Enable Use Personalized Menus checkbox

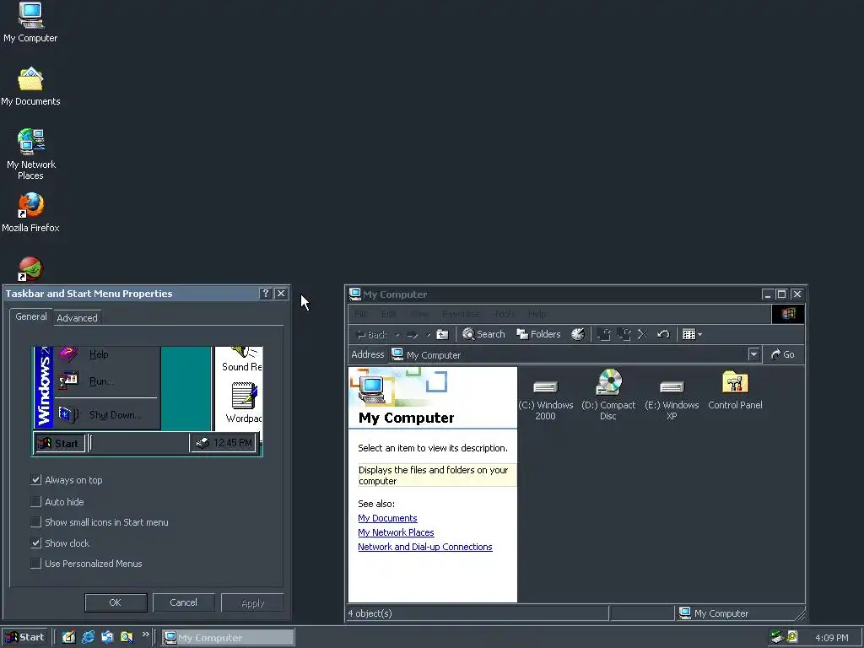pos(35,563)
